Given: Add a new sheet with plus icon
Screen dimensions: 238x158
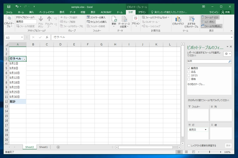Looking at the screenshot, I should [x=58, y=147].
